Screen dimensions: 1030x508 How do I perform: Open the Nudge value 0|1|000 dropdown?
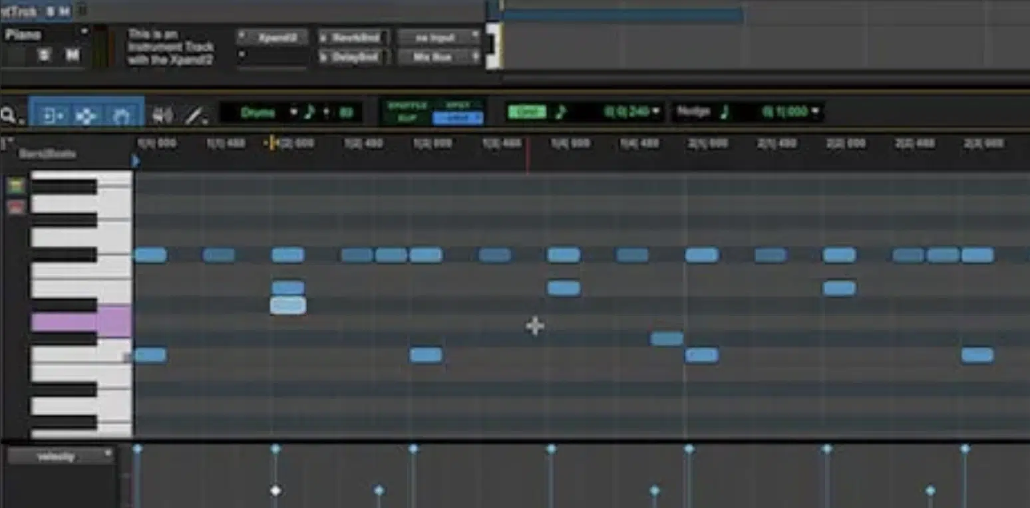click(815, 112)
